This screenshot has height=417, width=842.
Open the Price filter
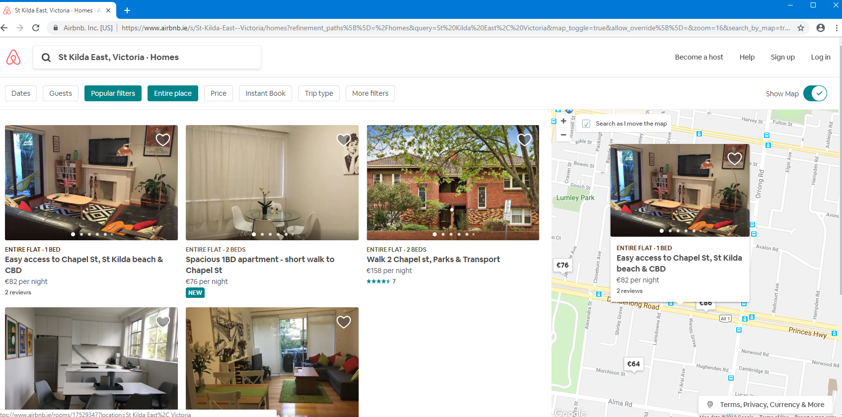pos(219,93)
